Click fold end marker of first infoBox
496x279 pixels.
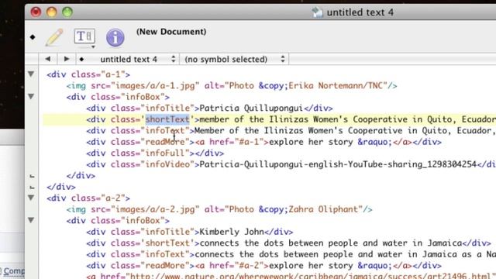(32, 176)
